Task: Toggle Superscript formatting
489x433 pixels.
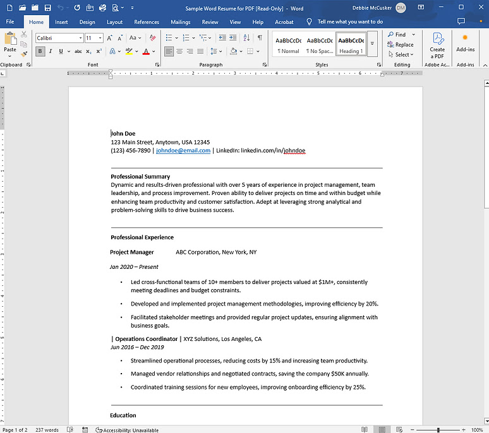Action: coord(99,51)
